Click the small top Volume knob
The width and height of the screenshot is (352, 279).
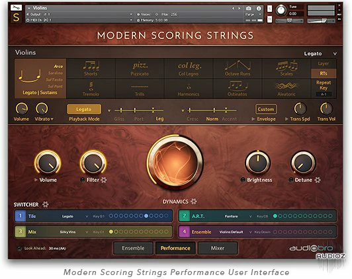tap(21, 109)
